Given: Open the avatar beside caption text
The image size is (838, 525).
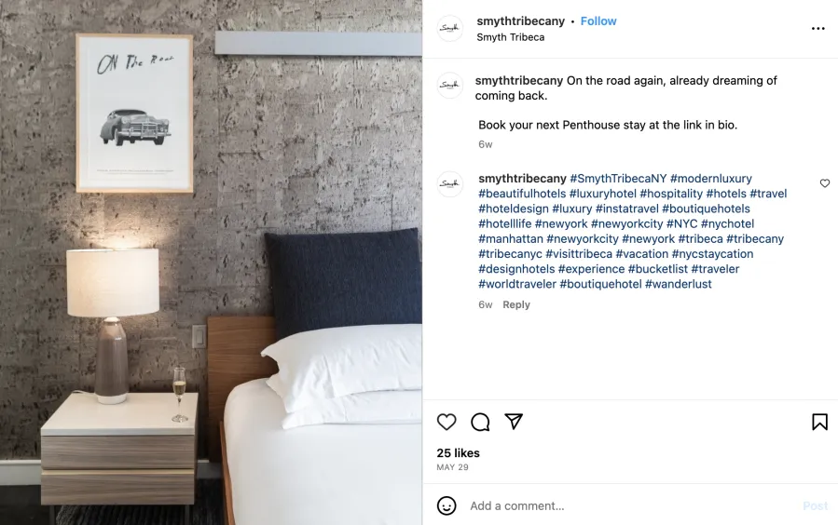Looking at the screenshot, I should pyautogui.click(x=450, y=86).
